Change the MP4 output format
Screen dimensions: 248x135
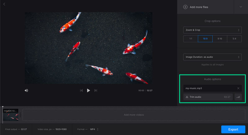94,129
